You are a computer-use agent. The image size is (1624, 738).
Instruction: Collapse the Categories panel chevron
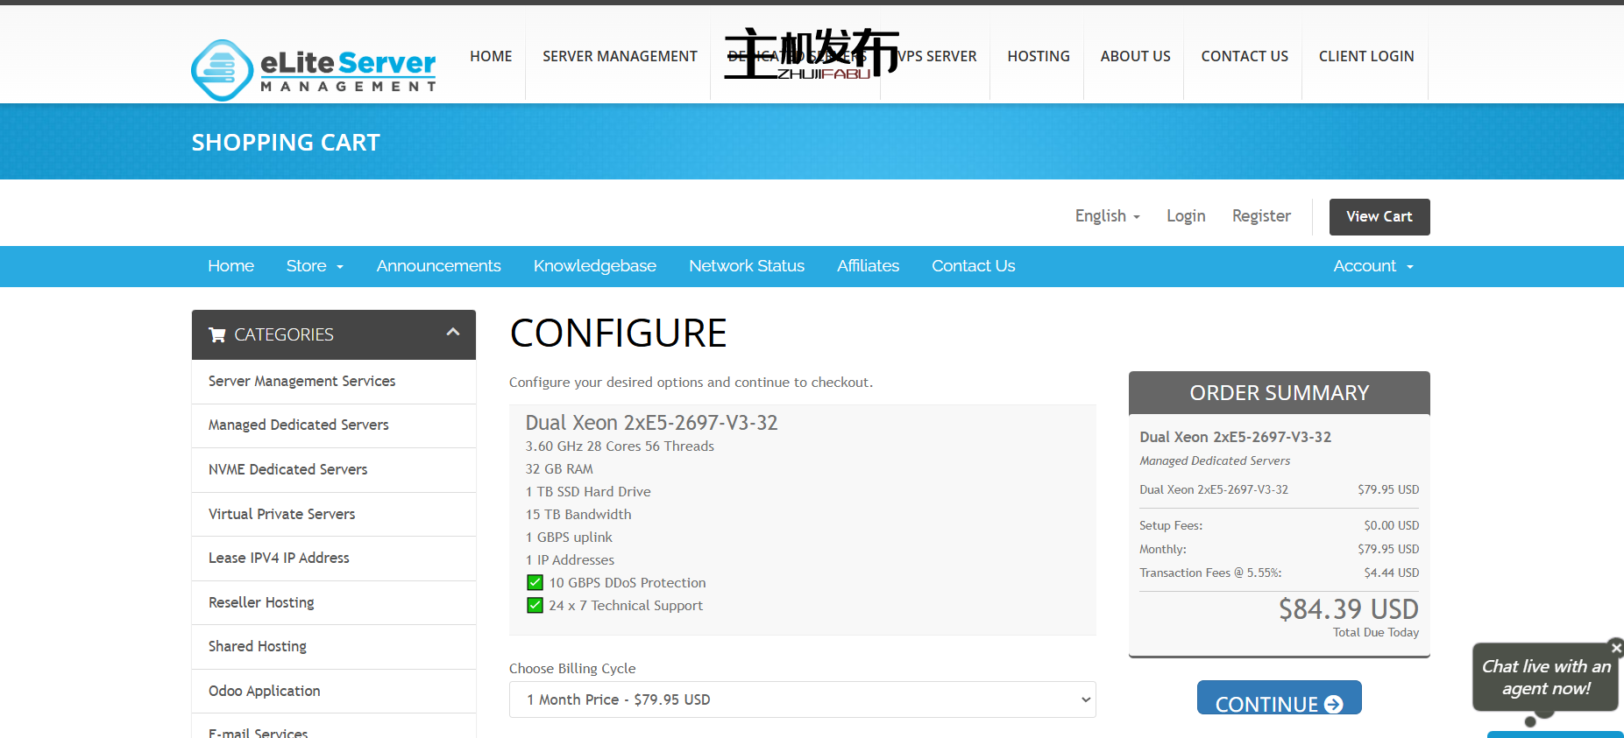pyautogui.click(x=453, y=333)
